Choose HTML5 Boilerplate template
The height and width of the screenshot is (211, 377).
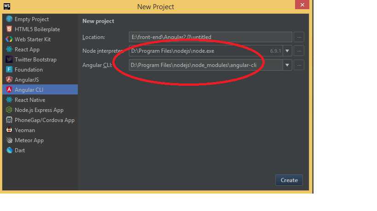40,29
